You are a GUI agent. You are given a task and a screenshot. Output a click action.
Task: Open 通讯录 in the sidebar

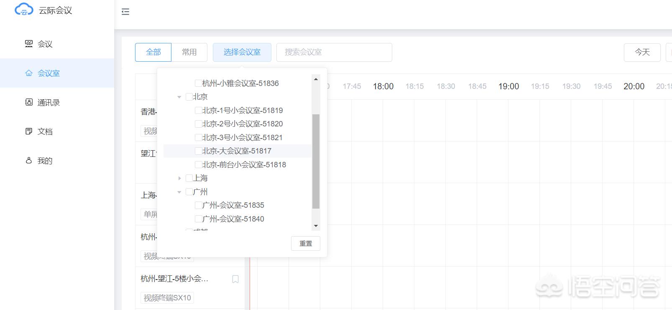pyautogui.click(x=57, y=102)
